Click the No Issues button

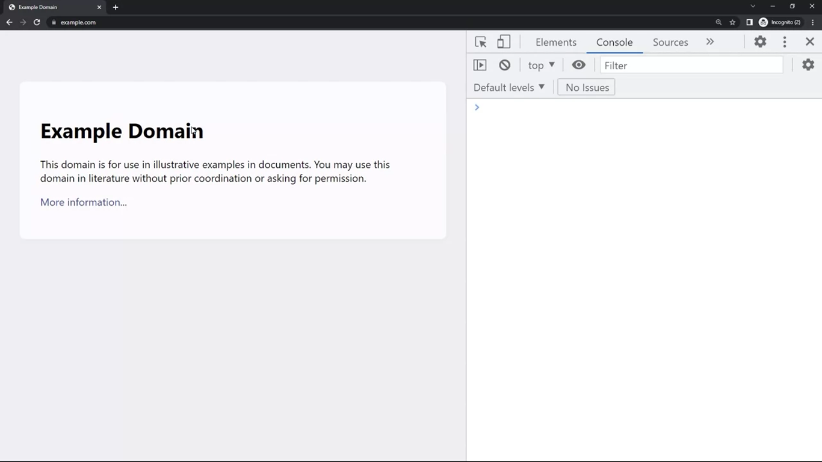click(587, 88)
